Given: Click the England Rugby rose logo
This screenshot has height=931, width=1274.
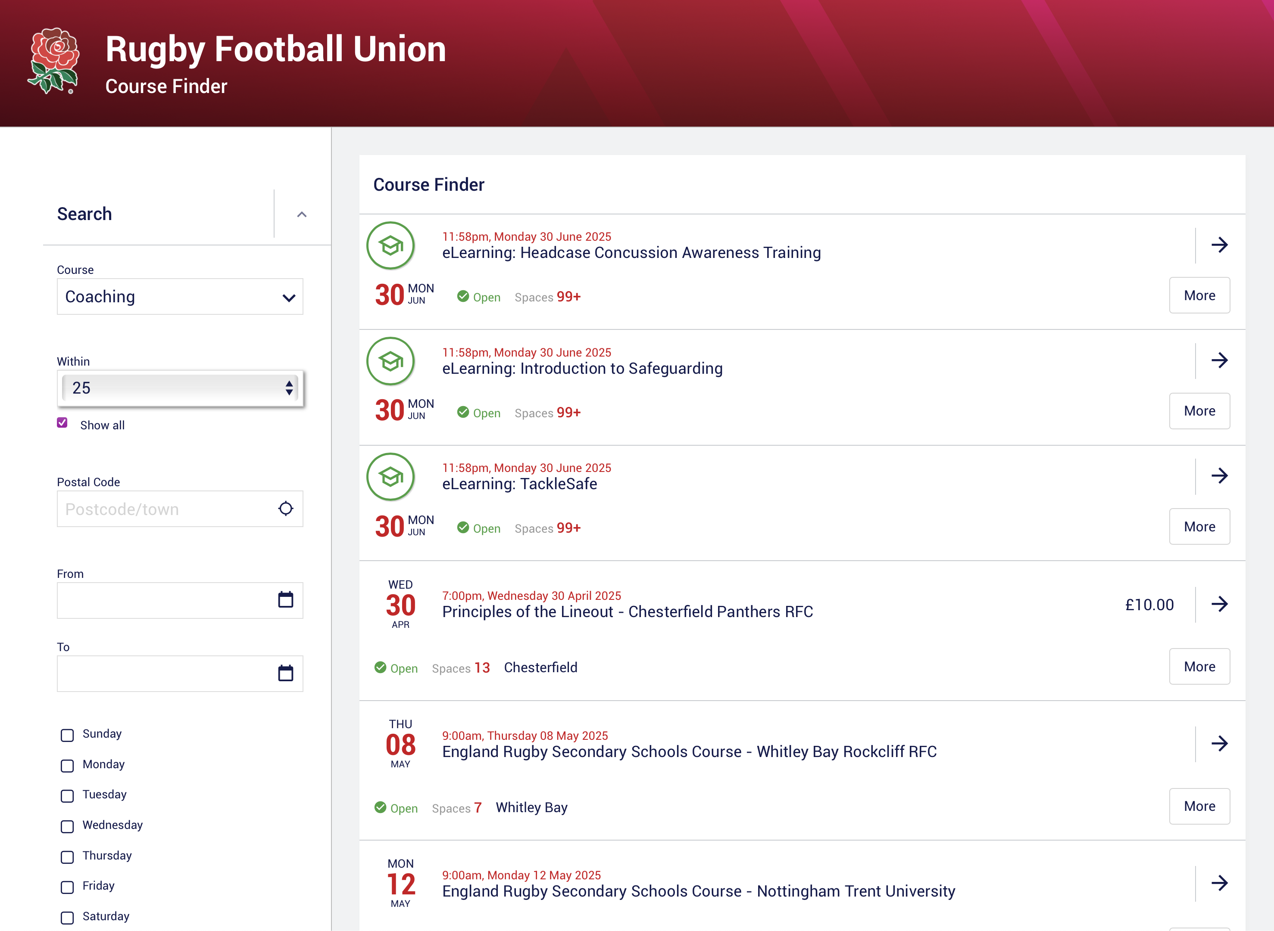Looking at the screenshot, I should point(53,61).
